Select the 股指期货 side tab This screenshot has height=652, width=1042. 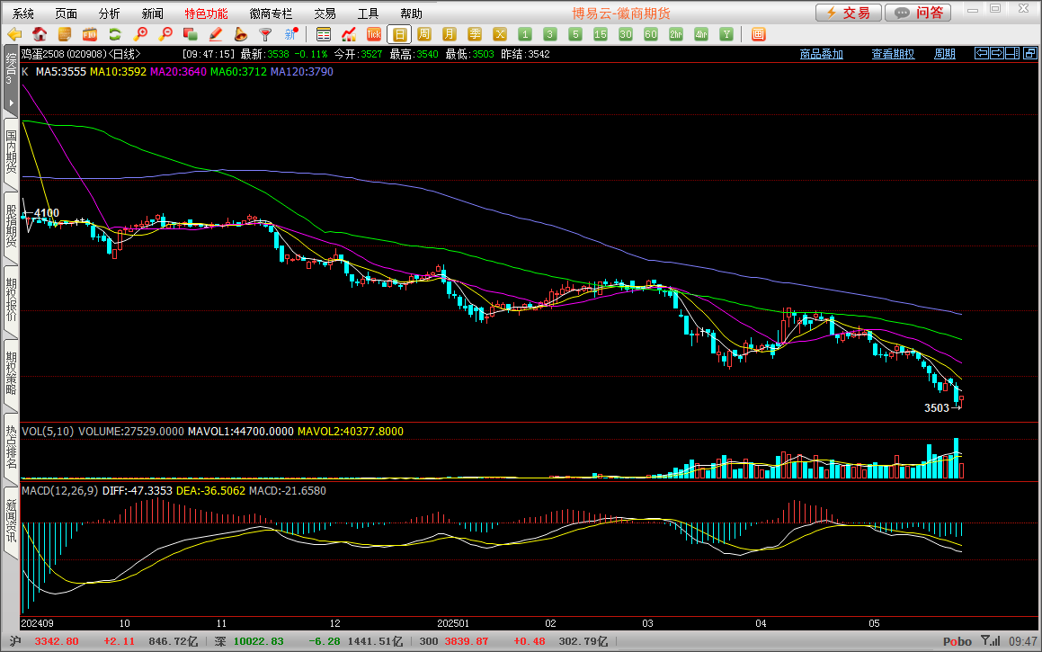[x=11, y=226]
